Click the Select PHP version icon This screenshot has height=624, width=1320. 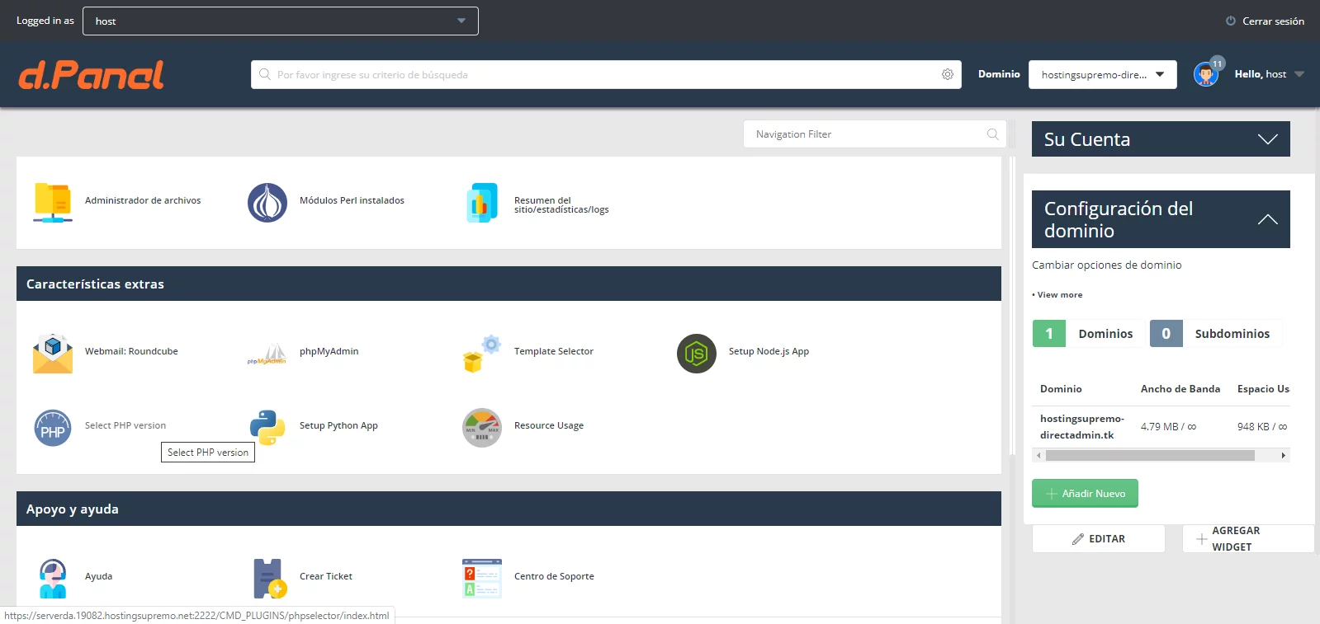coord(53,428)
